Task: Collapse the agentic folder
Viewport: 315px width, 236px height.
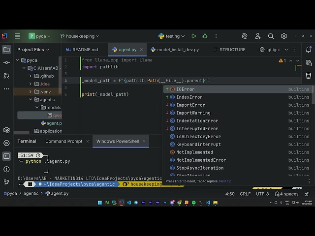Action: point(31,99)
